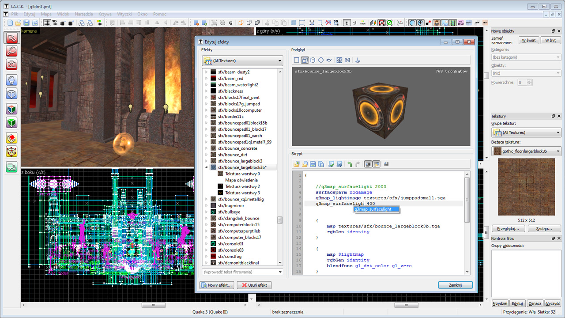
Task: Toggle normals 'N' display in preview toolbar
Action: (x=347, y=60)
